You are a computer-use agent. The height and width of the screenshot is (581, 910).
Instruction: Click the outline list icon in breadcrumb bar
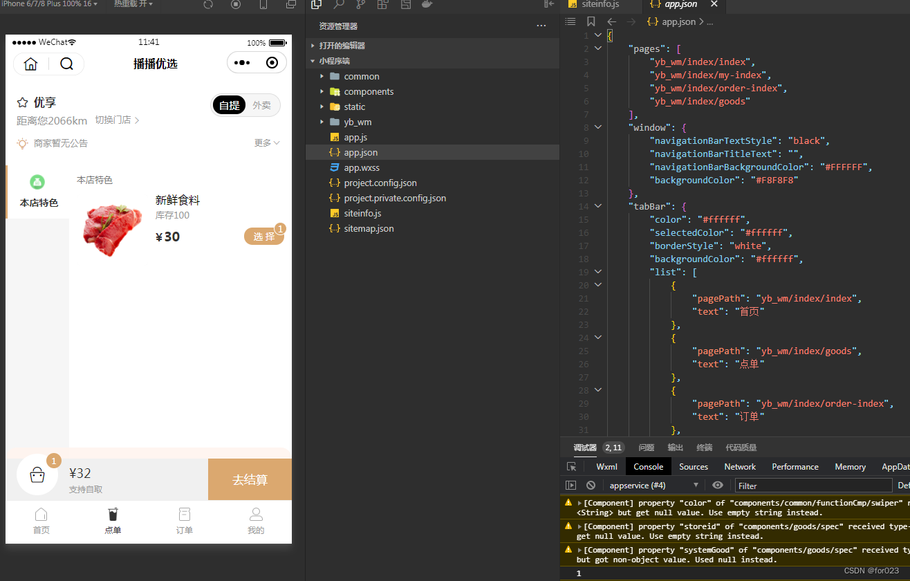click(570, 21)
